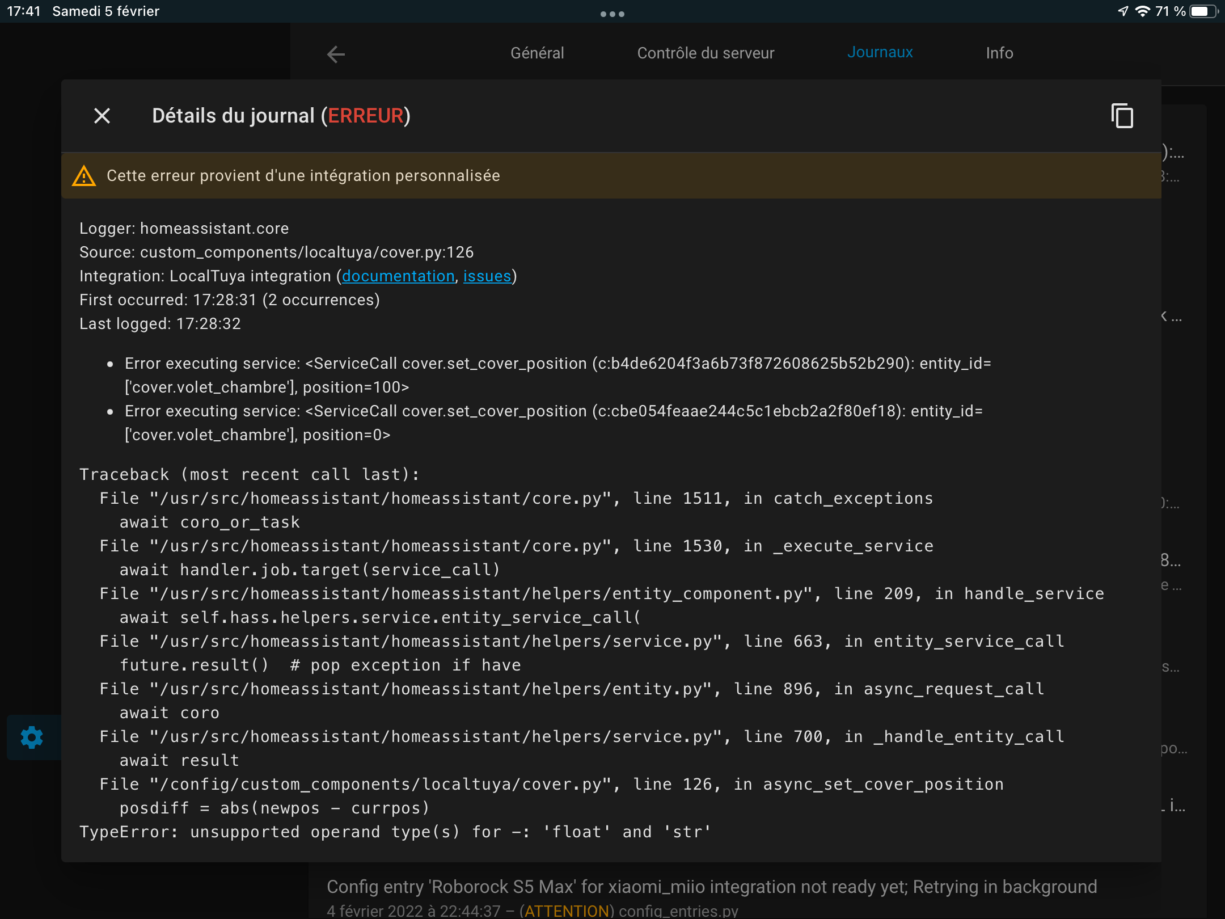
Task: Select the position=100 service error entry
Action: 557,375
